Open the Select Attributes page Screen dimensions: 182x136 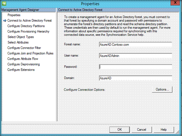pos(18,42)
